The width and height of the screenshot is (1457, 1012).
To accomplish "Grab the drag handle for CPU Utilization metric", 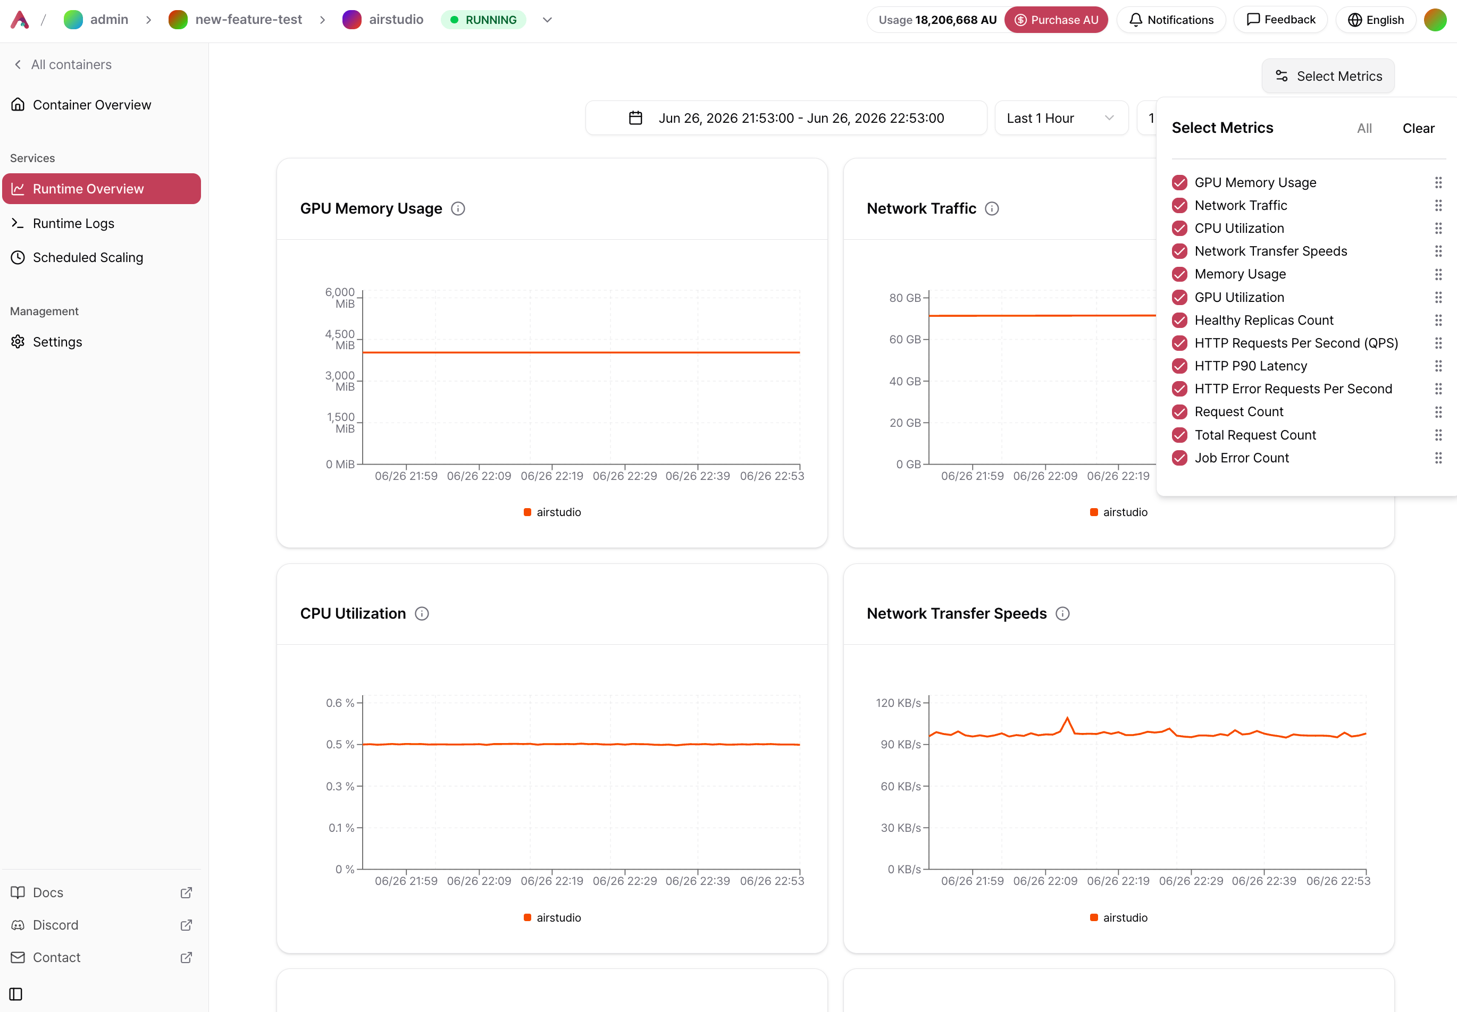I will (x=1438, y=228).
